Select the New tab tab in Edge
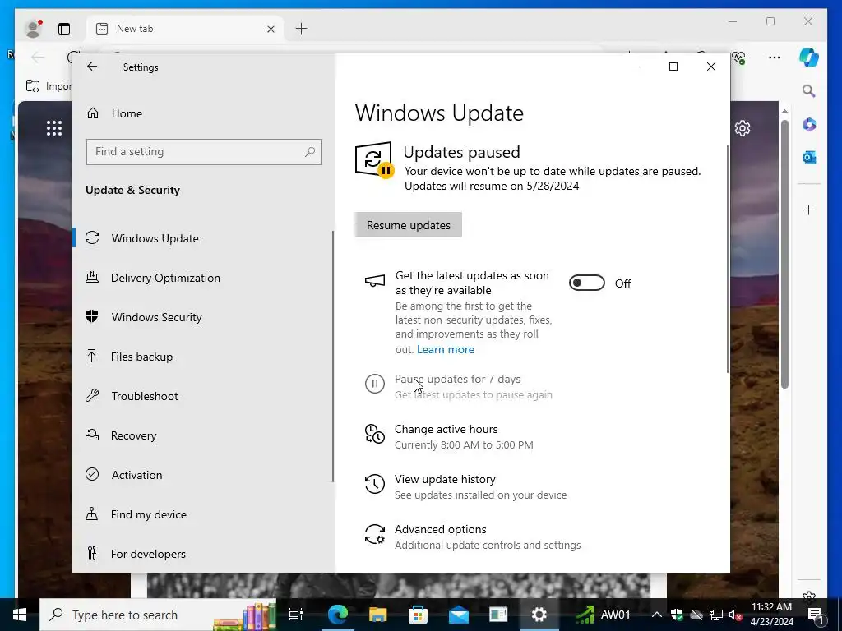Image resolution: width=842 pixels, height=631 pixels. point(185,29)
